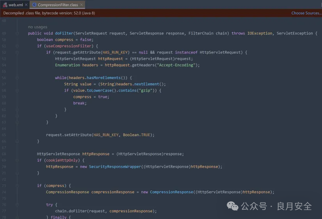Click line number 54 in gutter
This screenshot has height=219, width=322.
coord(4,65)
